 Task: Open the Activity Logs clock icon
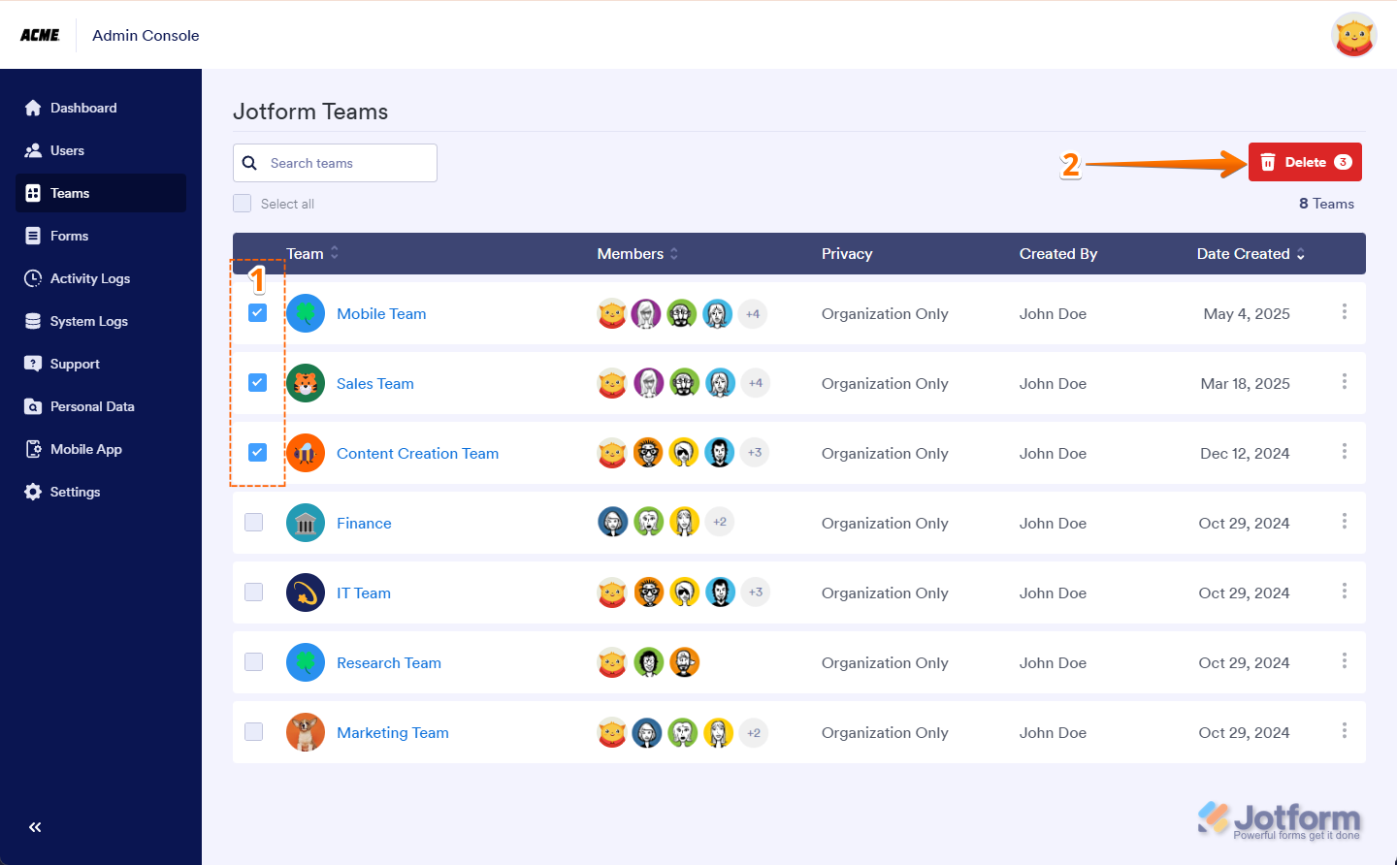33,278
